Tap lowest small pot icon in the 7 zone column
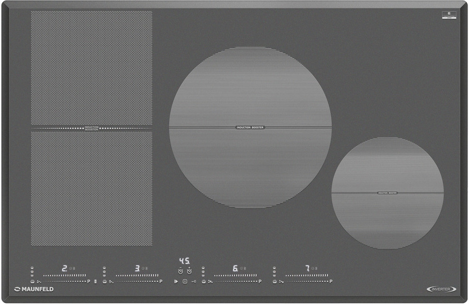 coord(274,275)
